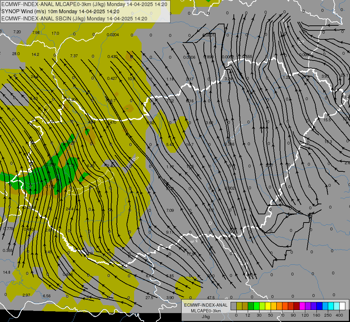Click the map value 14.2
This screenshot has width=350, height=322.
[35, 54]
